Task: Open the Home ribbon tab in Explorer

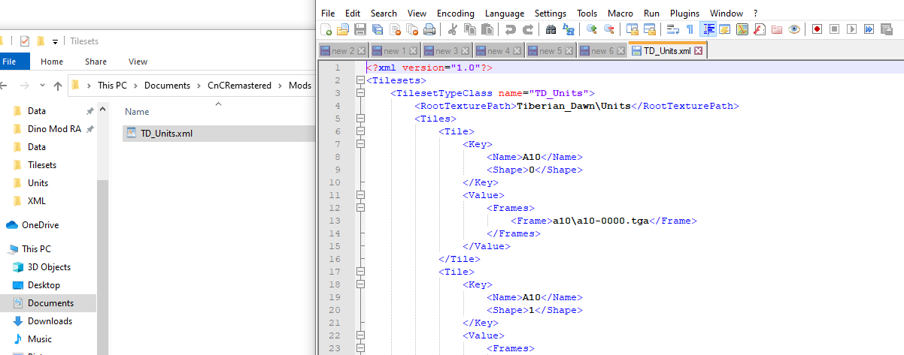Action: point(52,62)
